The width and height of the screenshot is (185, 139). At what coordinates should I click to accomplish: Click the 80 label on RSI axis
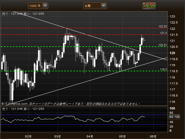click(x=171, y=113)
